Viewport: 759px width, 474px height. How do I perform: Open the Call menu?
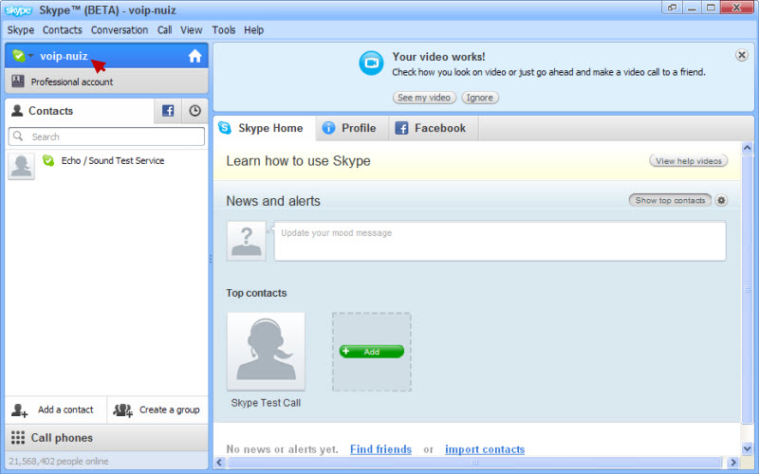coord(164,30)
